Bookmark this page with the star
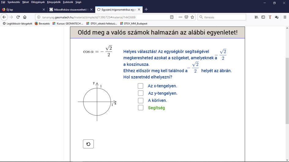The width and height of the screenshot is (289, 162). tap(192, 17)
